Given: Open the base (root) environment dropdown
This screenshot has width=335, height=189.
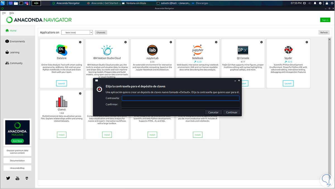Looking at the screenshot, I should point(77,33).
